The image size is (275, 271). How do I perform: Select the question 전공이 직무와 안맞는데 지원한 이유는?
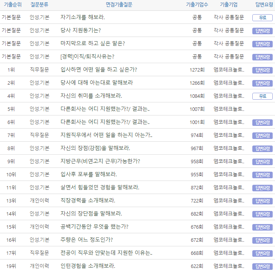(107, 253)
